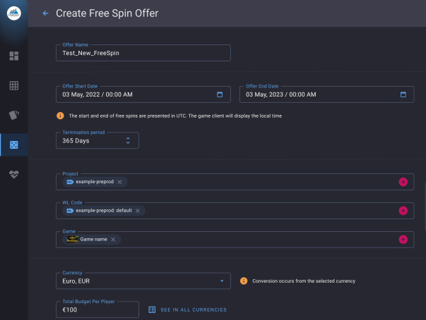Add a WL Code with the plus button
This screenshot has width=426, height=320.
coord(403,211)
